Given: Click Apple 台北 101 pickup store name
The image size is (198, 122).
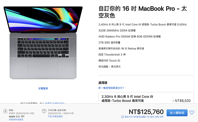Looking at the screenshot, I should 16,117.
